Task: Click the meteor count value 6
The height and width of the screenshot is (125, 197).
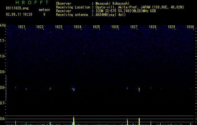Action: 44,14
